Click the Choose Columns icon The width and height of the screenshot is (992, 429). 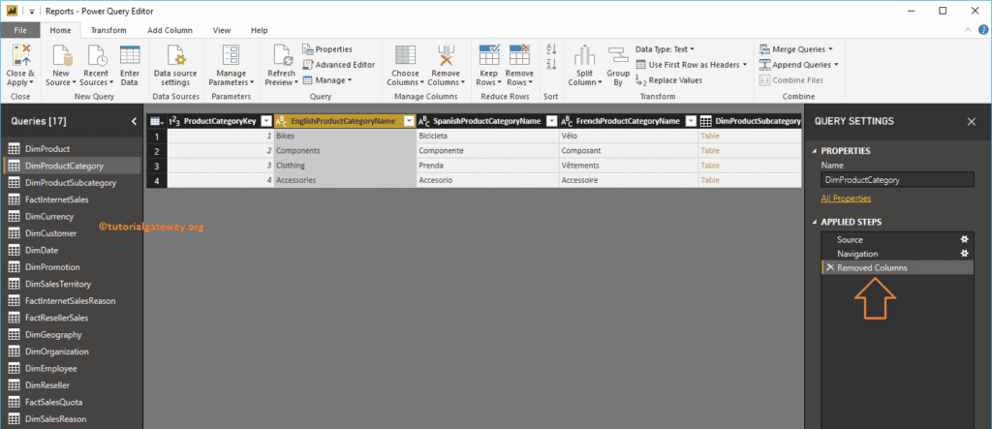click(x=405, y=55)
